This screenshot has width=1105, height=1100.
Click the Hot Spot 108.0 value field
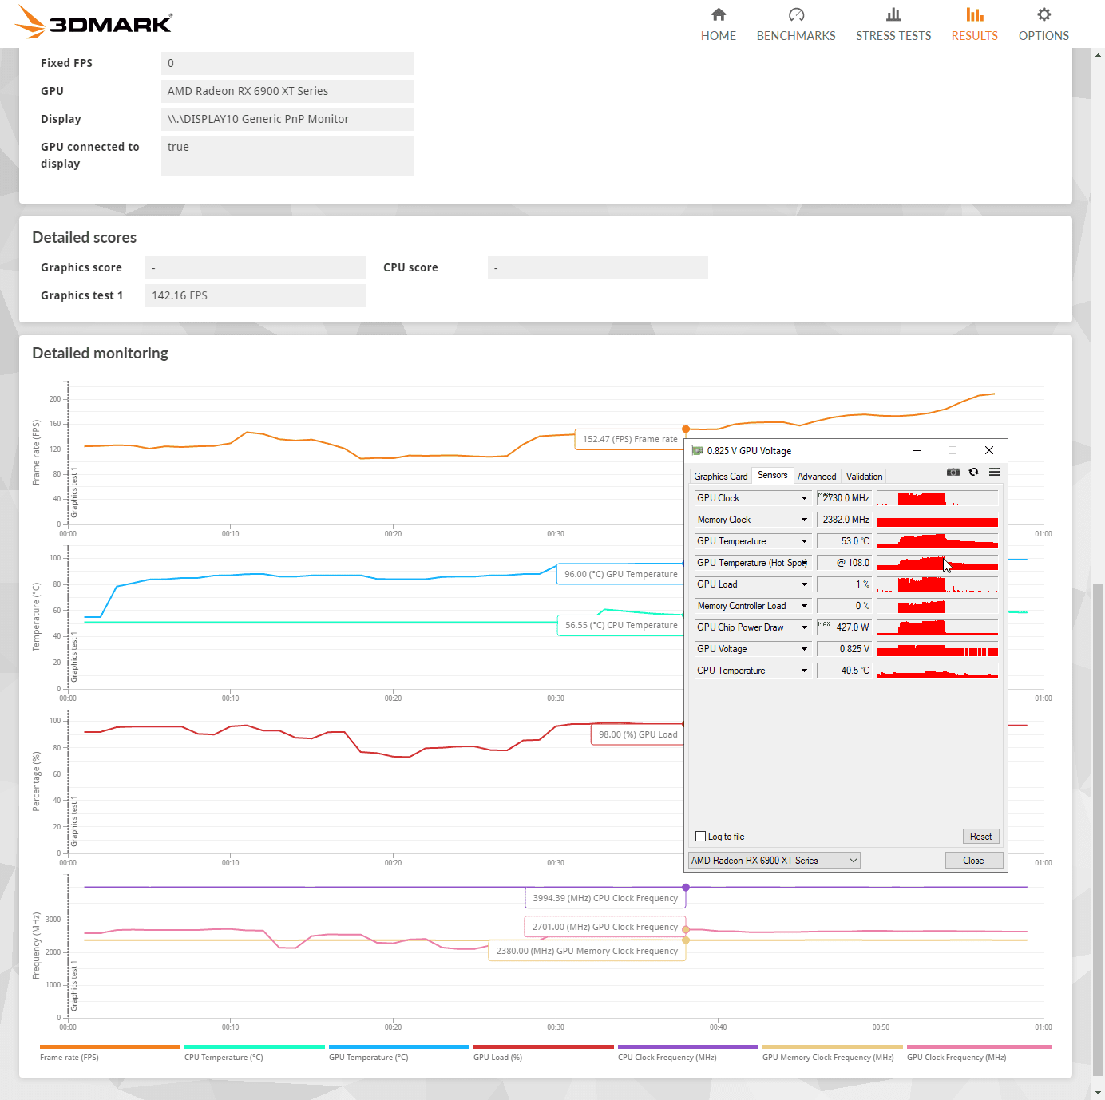844,563
